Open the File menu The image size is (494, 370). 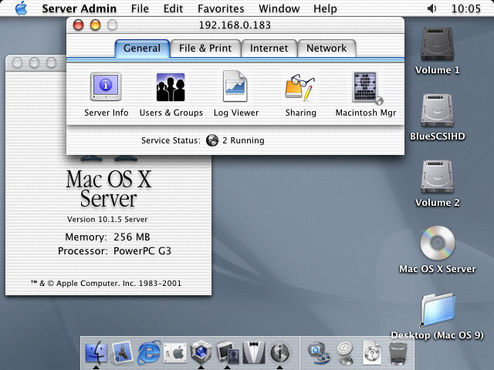[140, 8]
